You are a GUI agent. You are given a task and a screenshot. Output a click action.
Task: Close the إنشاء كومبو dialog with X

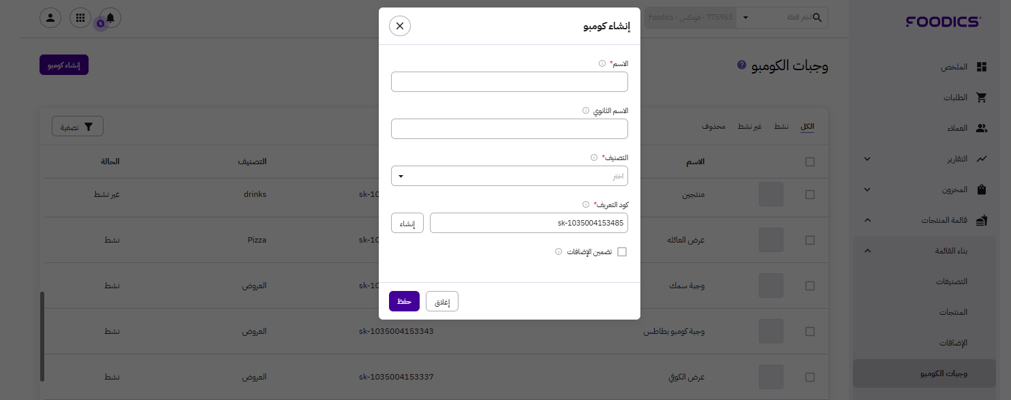400,26
